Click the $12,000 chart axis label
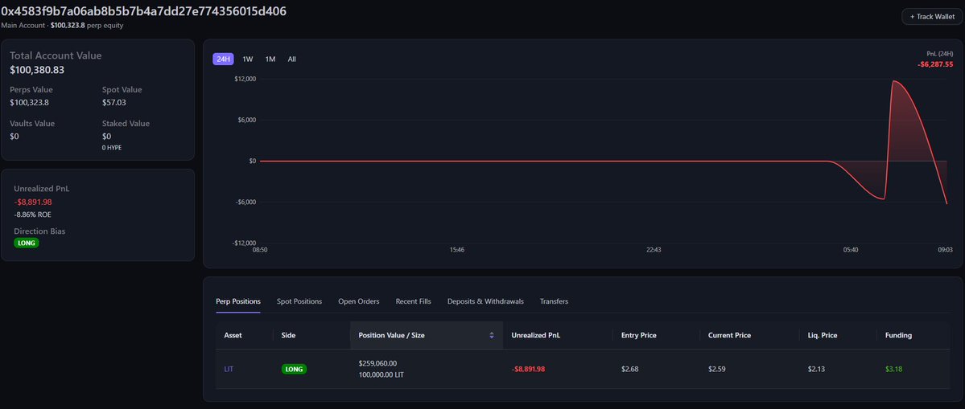This screenshot has width=965, height=409. [245, 79]
